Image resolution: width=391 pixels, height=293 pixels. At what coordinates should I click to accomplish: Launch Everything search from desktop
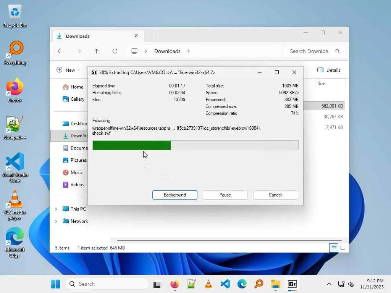click(15, 53)
